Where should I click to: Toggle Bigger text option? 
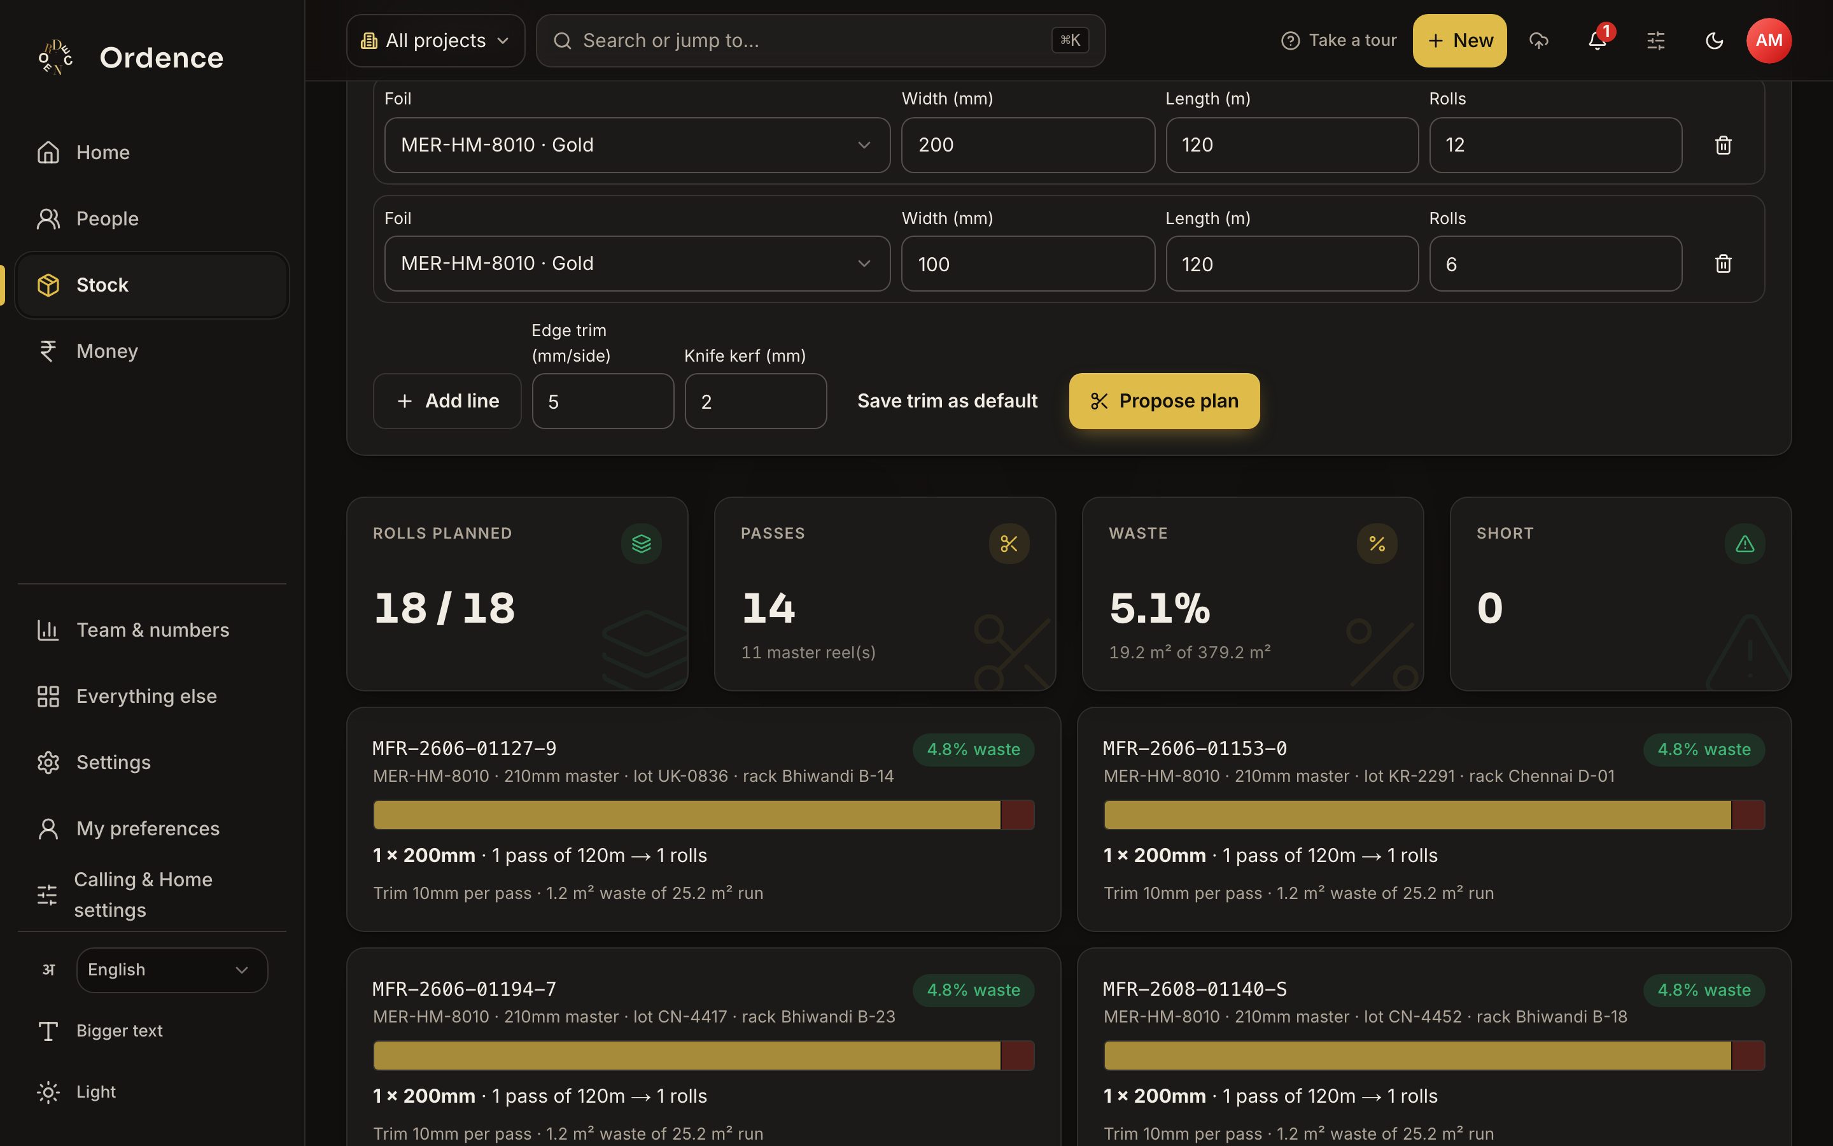100,1031
